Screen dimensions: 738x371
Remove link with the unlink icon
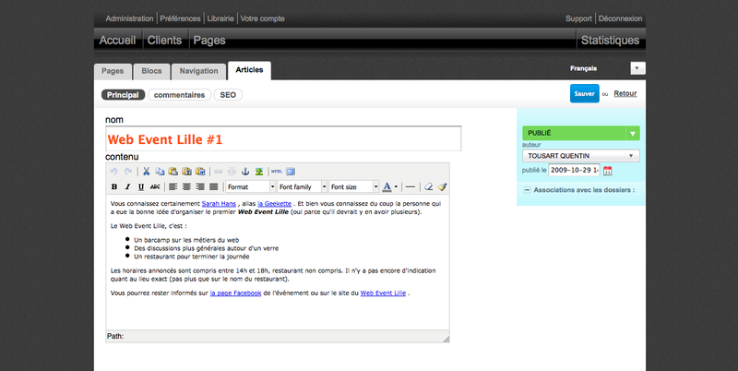click(232, 172)
